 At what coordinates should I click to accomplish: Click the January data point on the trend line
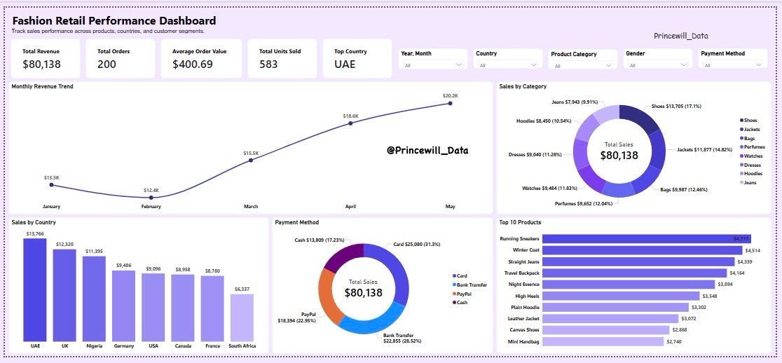click(x=51, y=185)
